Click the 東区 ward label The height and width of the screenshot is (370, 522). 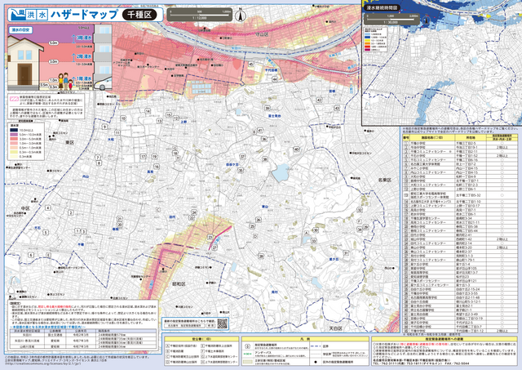[x=69, y=142]
